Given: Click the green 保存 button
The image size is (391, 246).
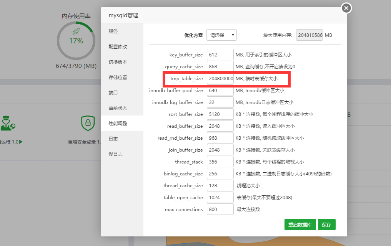Looking at the screenshot, I should click(x=326, y=224).
